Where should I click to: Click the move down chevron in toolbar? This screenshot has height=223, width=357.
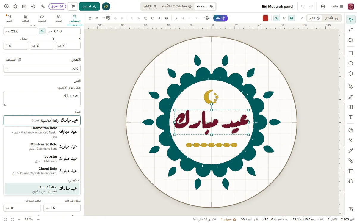click(190, 18)
